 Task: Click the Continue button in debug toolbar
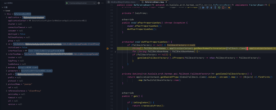203,8
